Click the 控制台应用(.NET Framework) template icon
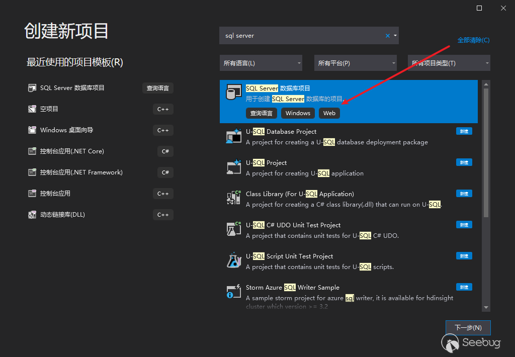The image size is (515, 357). (32, 172)
